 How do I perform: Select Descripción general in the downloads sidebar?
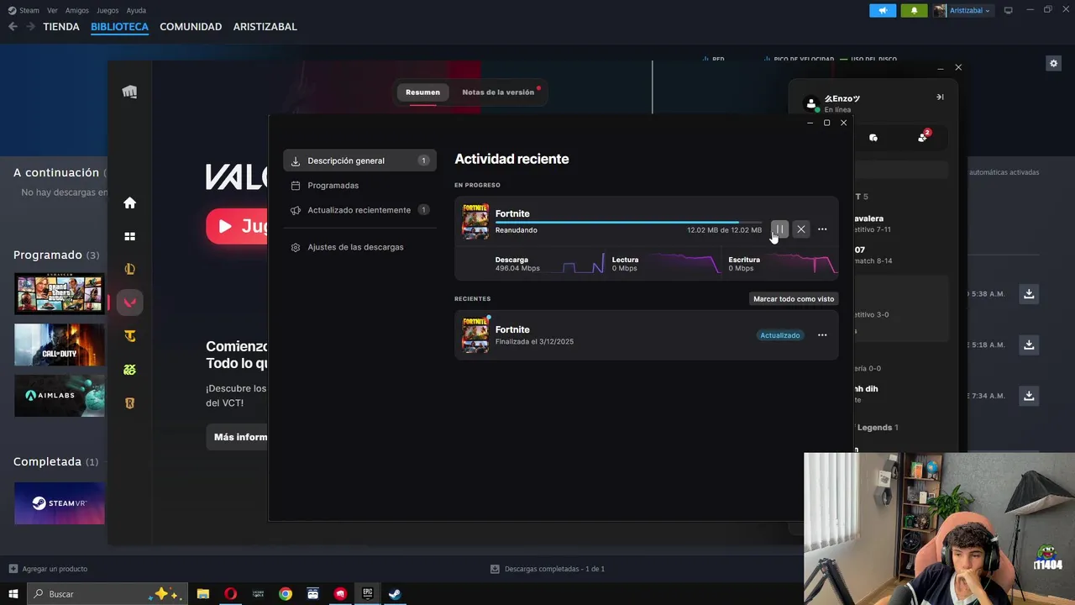pyautogui.click(x=359, y=160)
